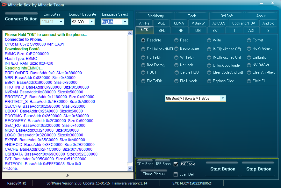Switch to the Mstar/W tab
The height and width of the screenshot is (188, 281).
(x=198, y=23)
